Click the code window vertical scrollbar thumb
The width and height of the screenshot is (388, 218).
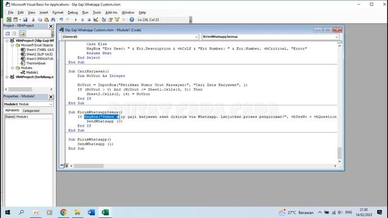[x=339, y=153]
